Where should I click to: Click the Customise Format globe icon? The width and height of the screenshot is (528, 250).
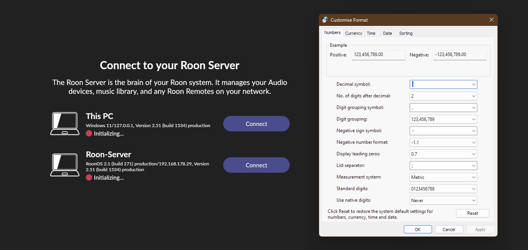click(325, 20)
